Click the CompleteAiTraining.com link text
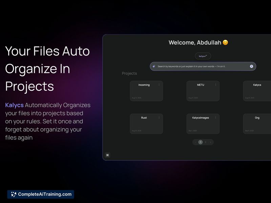271x203 pixels. coord(44,194)
